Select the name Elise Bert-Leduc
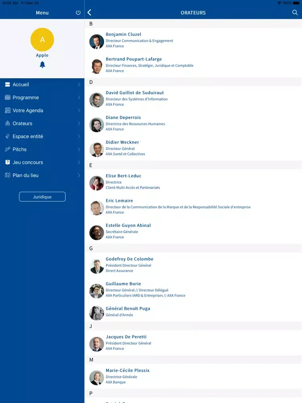 point(124,176)
